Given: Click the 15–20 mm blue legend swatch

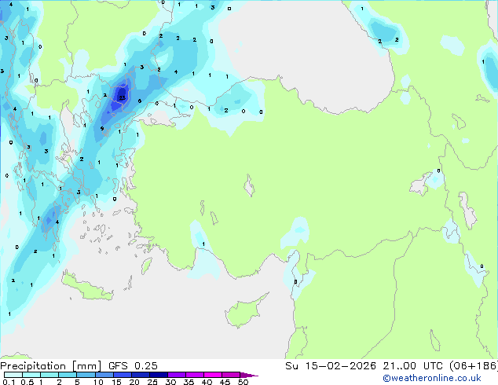Looking at the screenshot, I should 123,375.
